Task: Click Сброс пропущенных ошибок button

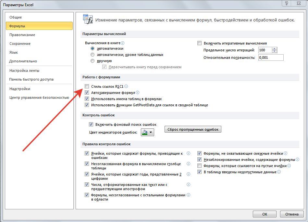Action: [x=193, y=129]
